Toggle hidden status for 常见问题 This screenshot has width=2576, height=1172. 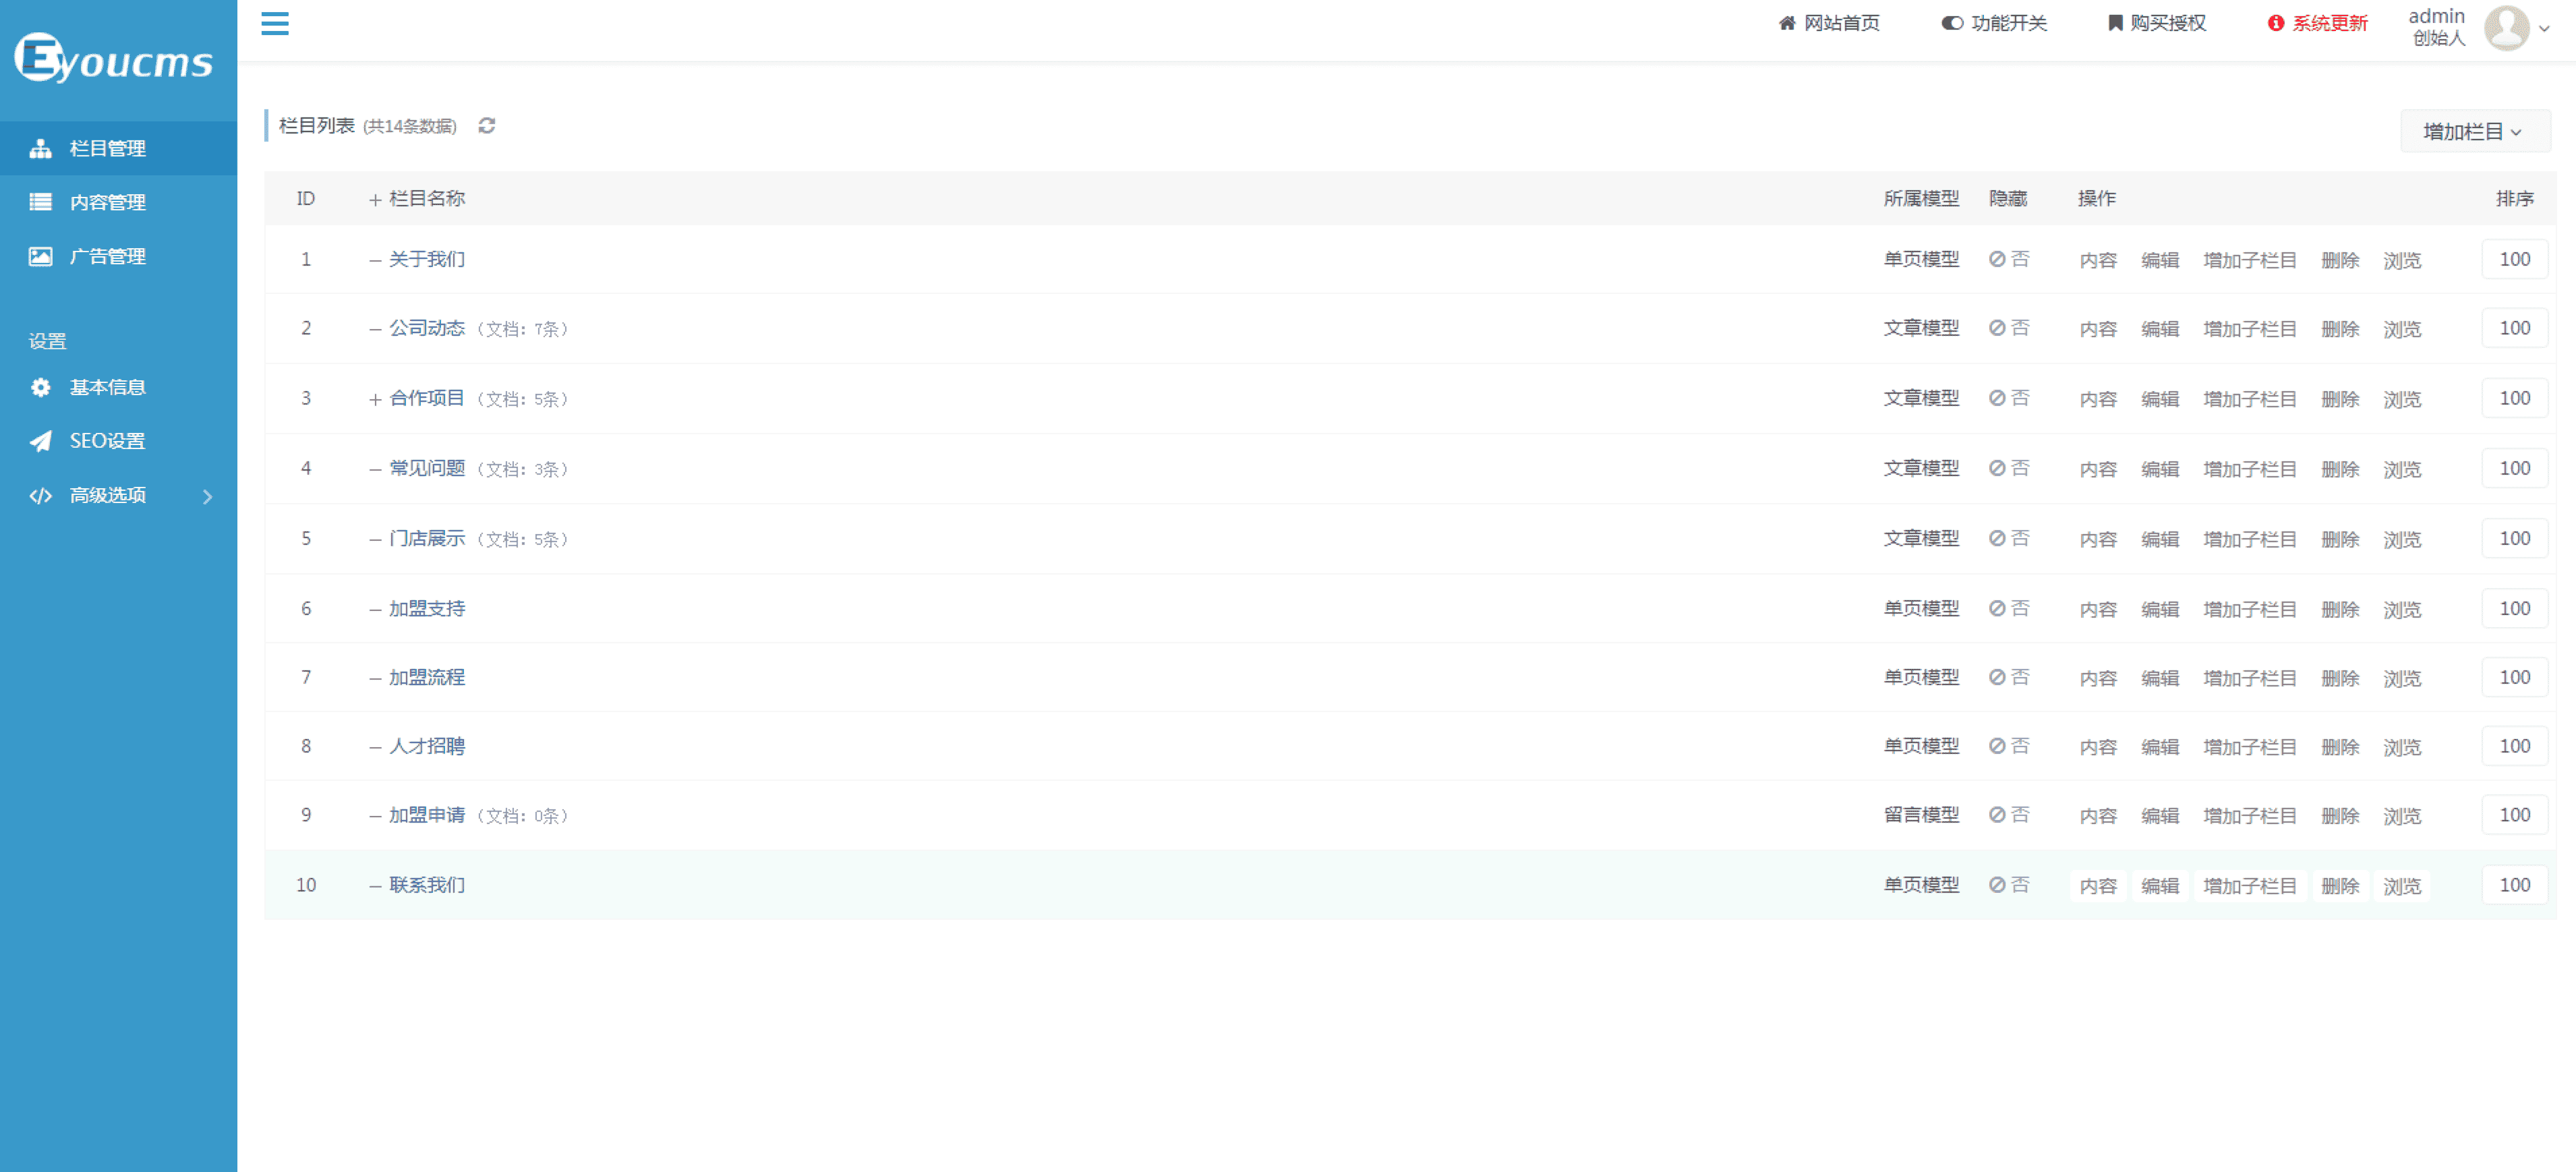coord(2008,468)
